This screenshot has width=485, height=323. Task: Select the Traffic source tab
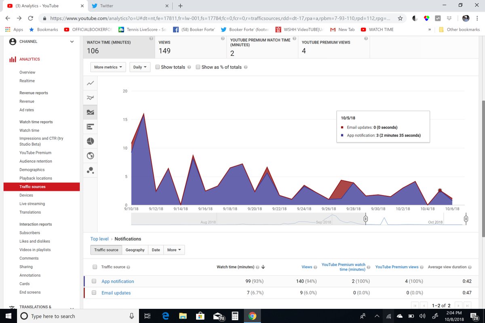pos(106,250)
